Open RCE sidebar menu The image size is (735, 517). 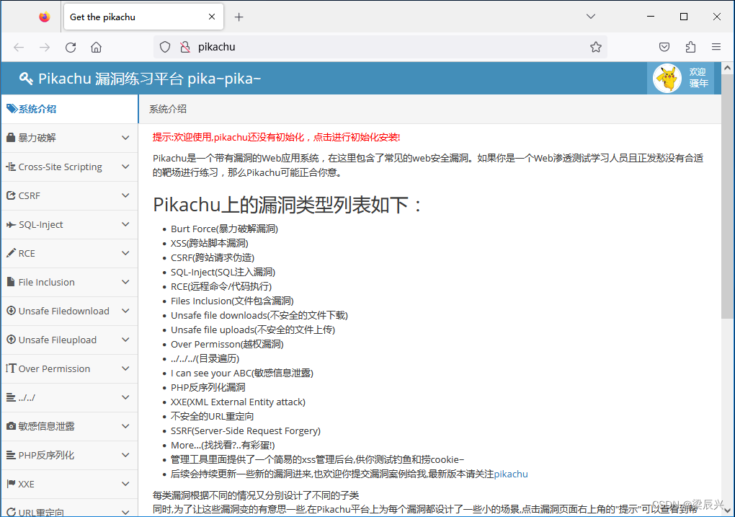[69, 253]
